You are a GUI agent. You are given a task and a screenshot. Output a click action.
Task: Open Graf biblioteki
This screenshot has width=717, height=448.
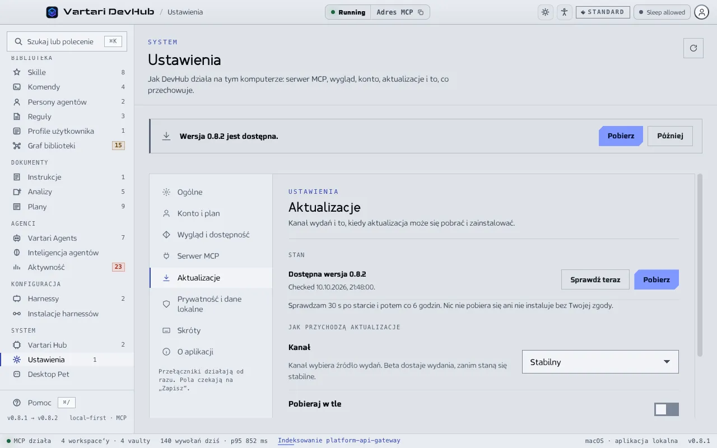pos(67,146)
